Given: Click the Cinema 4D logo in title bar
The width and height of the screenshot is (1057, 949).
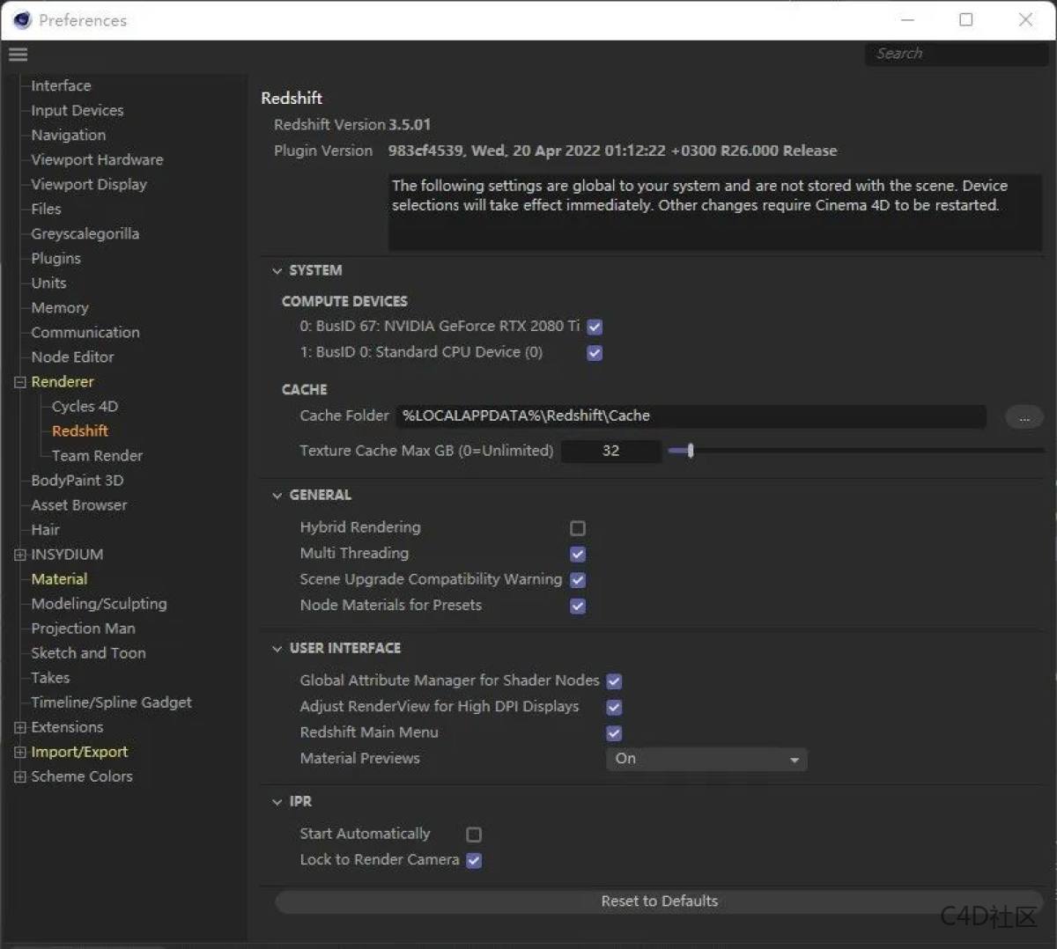Looking at the screenshot, I should click(22, 19).
